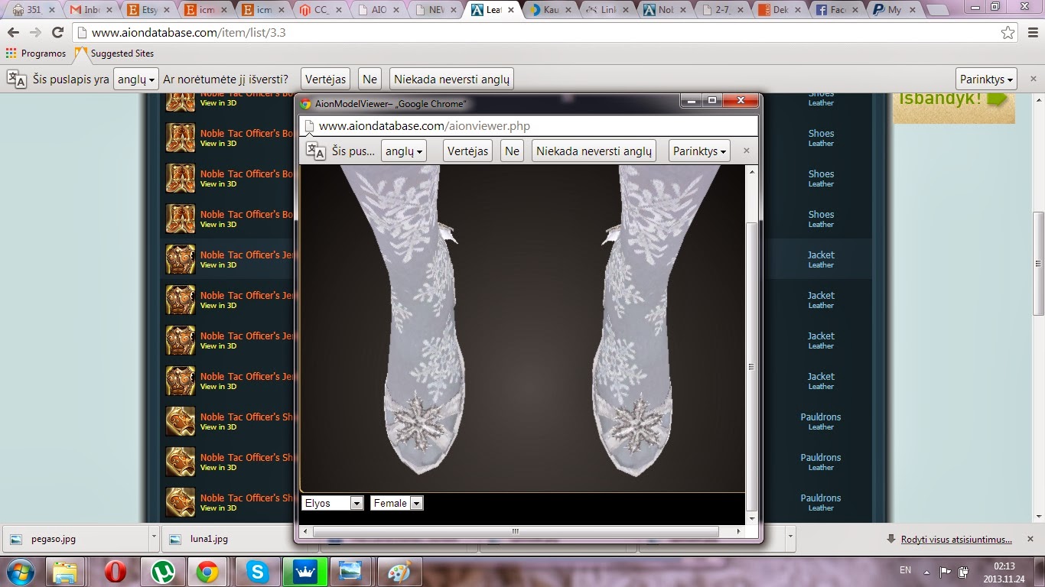
Task: Open pegaso.jpg download options arrow
Action: tap(154, 538)
